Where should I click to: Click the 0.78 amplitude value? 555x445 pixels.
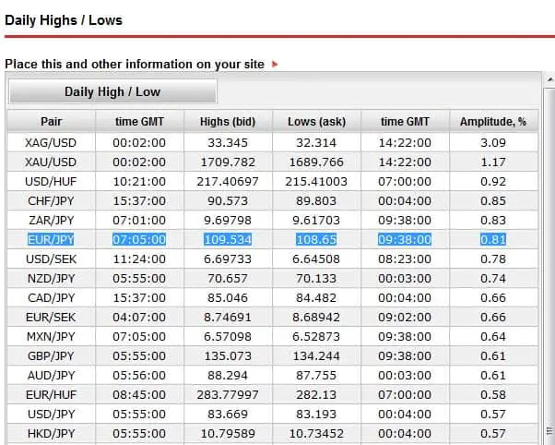pos(493,259)
